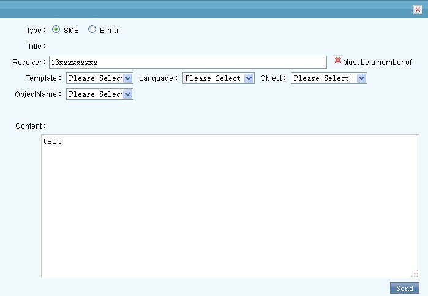Click the Title label

tap(36, 47)
